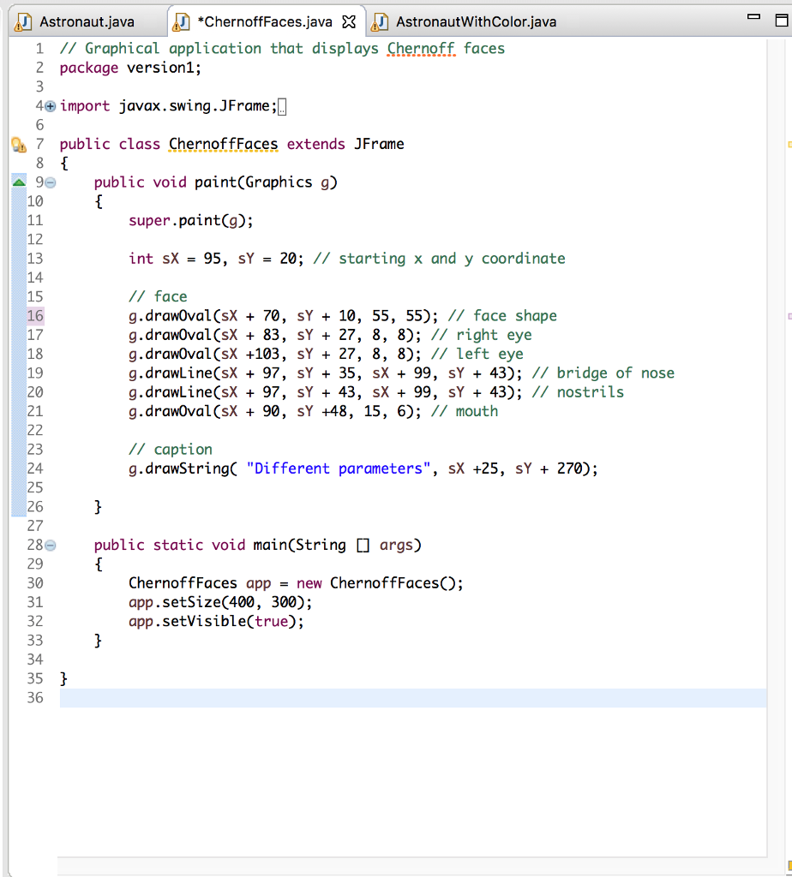
Task: Expand the folding control beside public void paint
Action: point(49,182)
